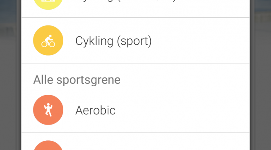Open the cut-off sport row below Aerobic
Viewport: 271px width, 150px height.
pyautogui.click(x=135, y=142)
